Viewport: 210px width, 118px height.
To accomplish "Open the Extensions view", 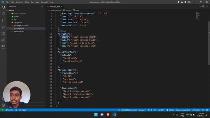I will (3, 40).
